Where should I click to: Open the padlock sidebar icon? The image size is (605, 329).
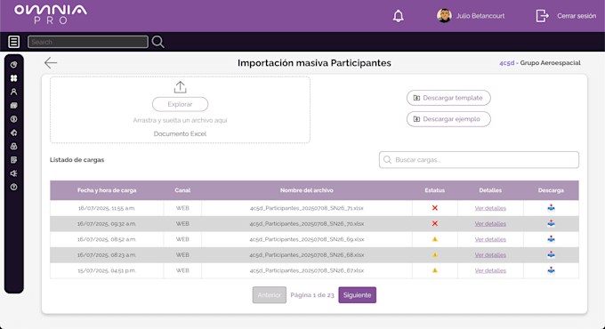(x=14, y=146)
